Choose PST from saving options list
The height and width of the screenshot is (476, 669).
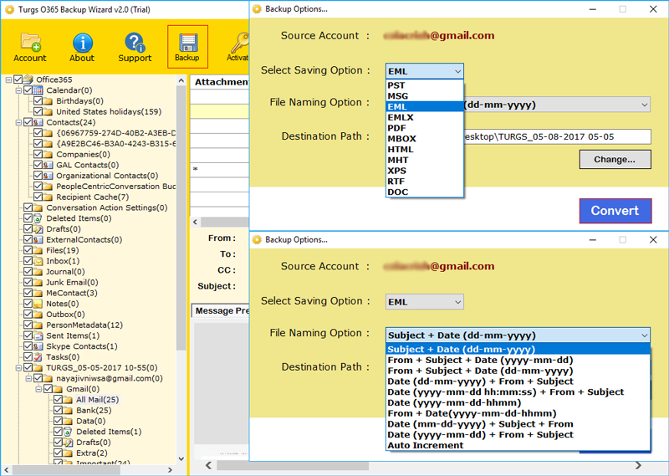coord(425,85)
